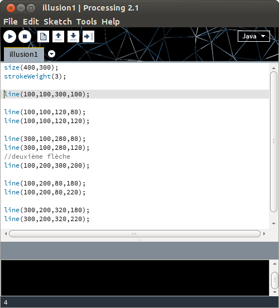279x308 pixels.
Task: Open the Help menu
Action: (x=110, y=22)
